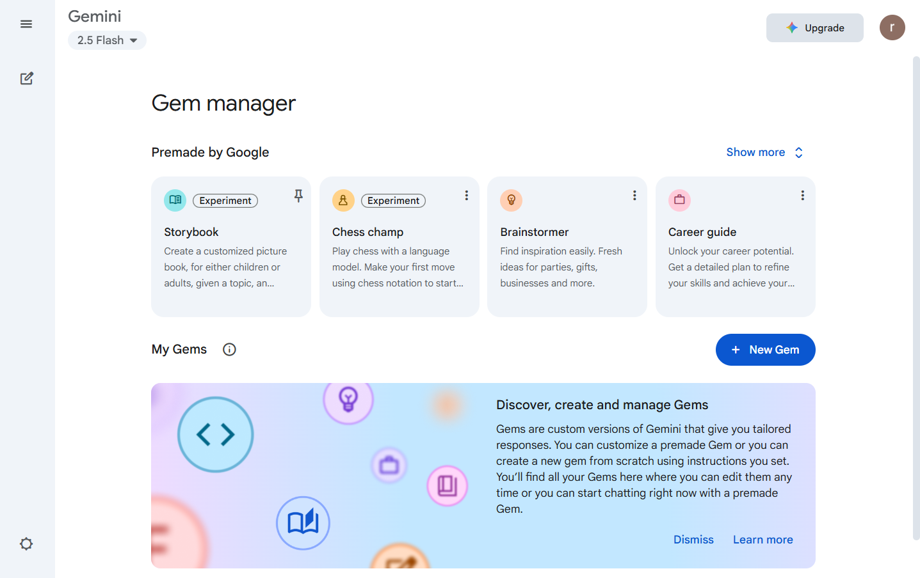Open the account avatar labeled r
Image resolution: width=920 pixels, height=578 pixels.
click(892, 27)
